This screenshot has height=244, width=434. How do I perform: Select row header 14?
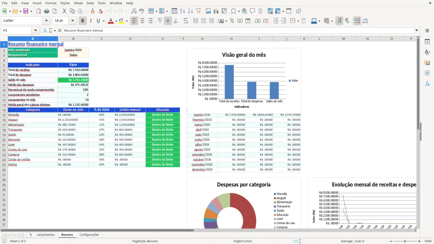[4, 110]
